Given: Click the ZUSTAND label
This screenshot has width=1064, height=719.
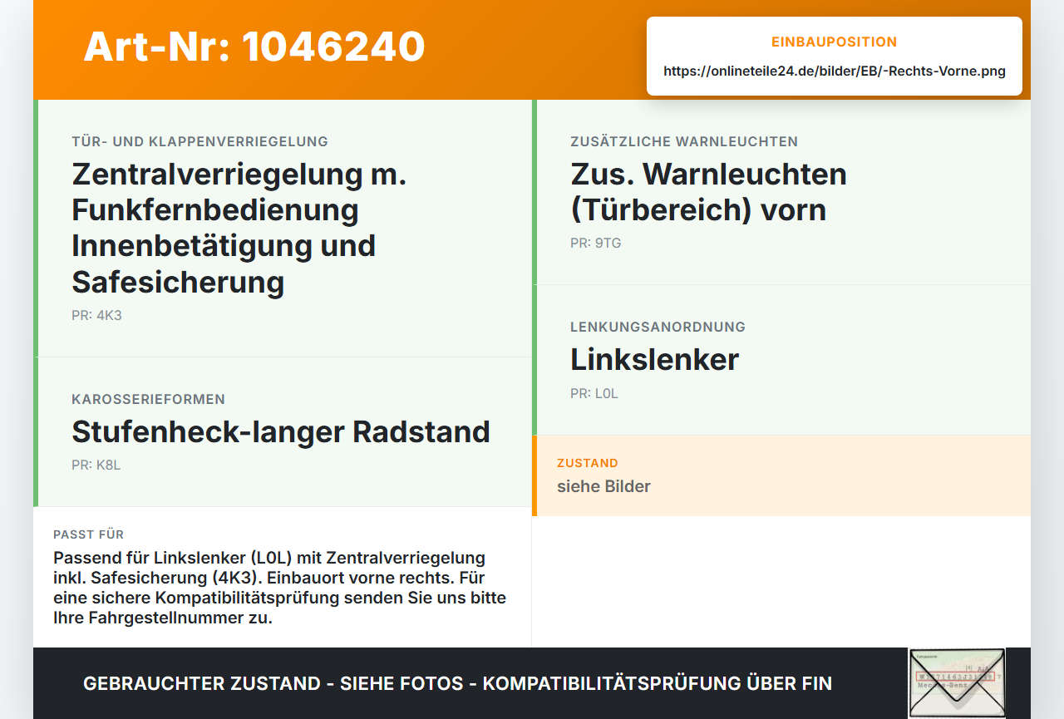Looking at the screenshot, I should pos(588,463).
